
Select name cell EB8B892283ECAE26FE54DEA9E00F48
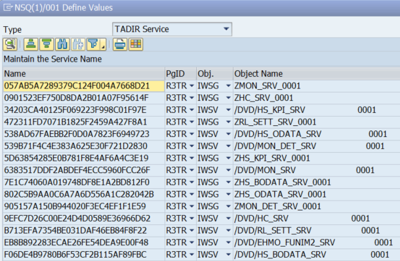click(x=84, y=243)
